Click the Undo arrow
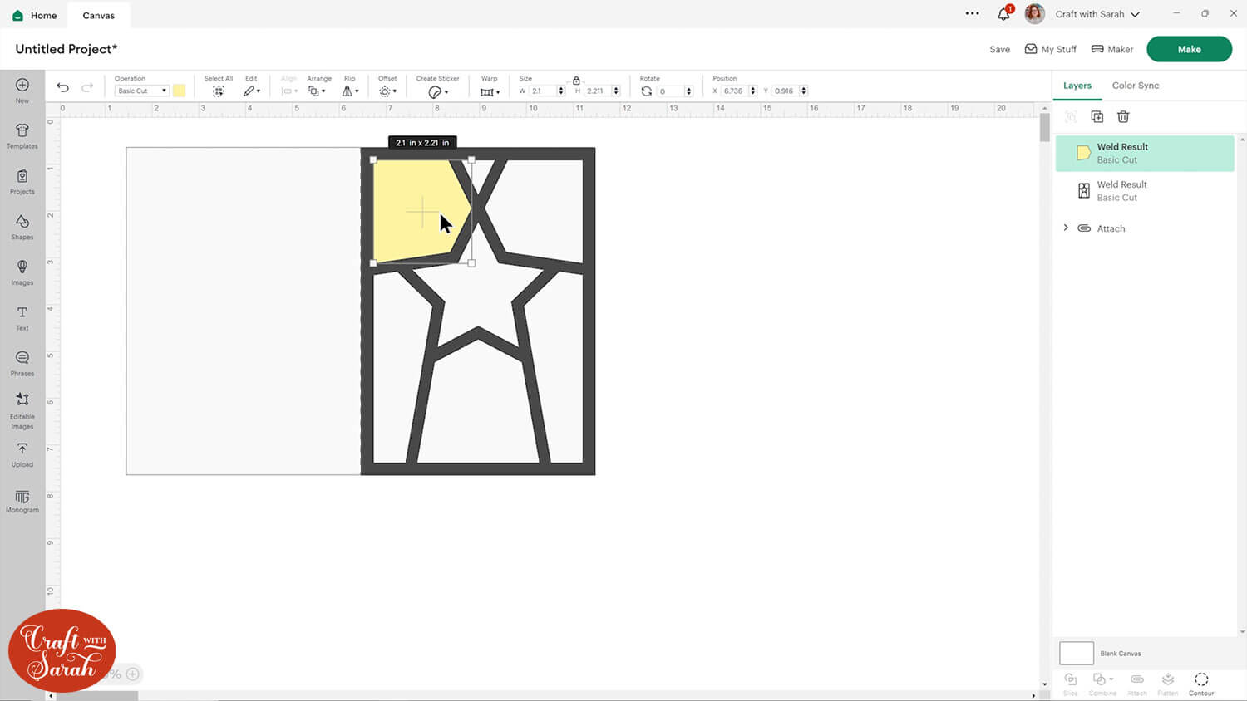 point(62,88)
